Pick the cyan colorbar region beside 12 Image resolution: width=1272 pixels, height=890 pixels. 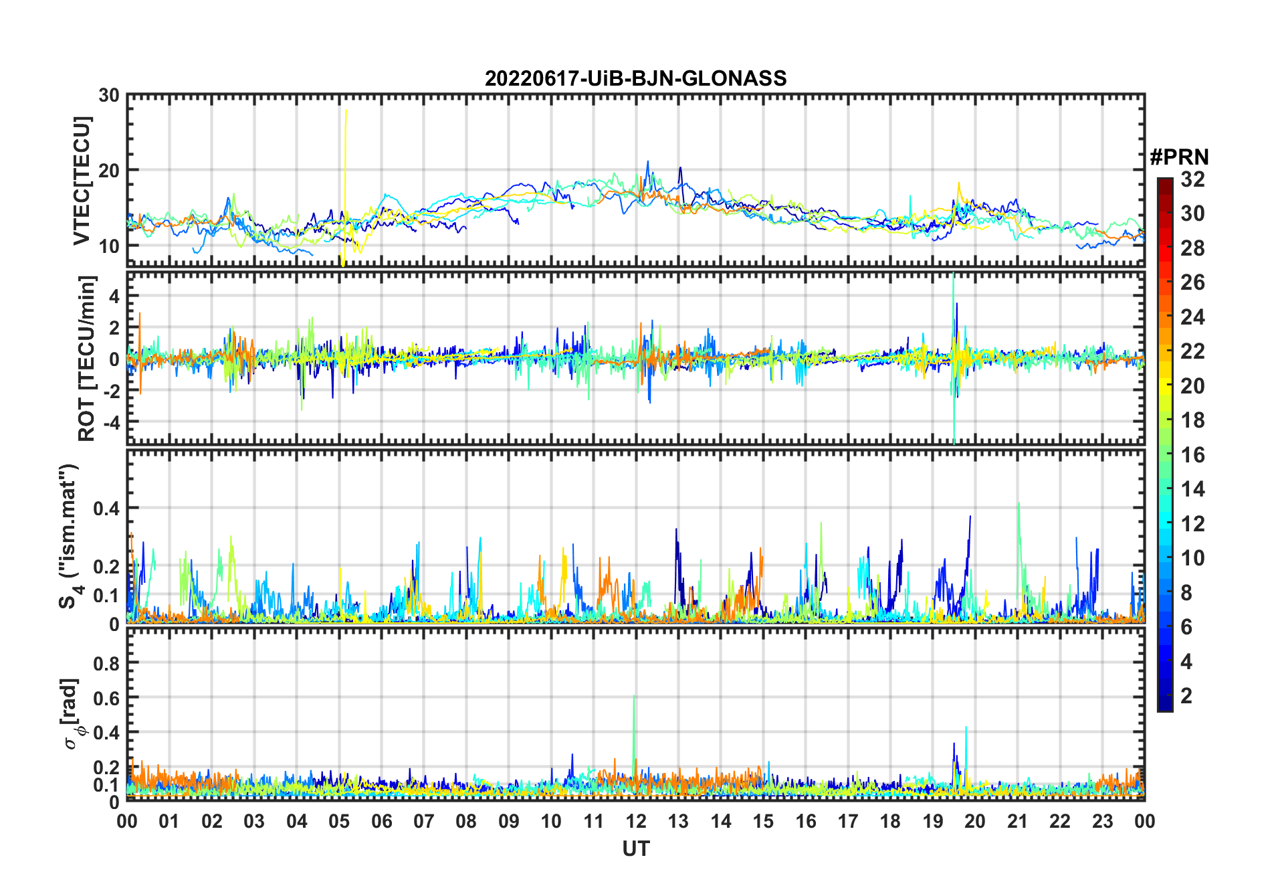(1164, 523)
